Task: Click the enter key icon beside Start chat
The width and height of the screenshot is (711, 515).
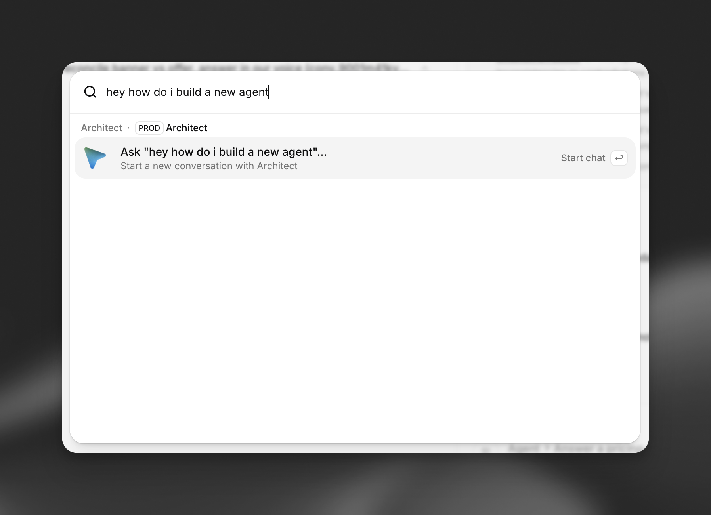Action: 619,158
